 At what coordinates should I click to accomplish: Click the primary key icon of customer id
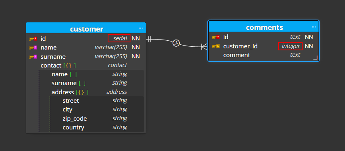33,39
